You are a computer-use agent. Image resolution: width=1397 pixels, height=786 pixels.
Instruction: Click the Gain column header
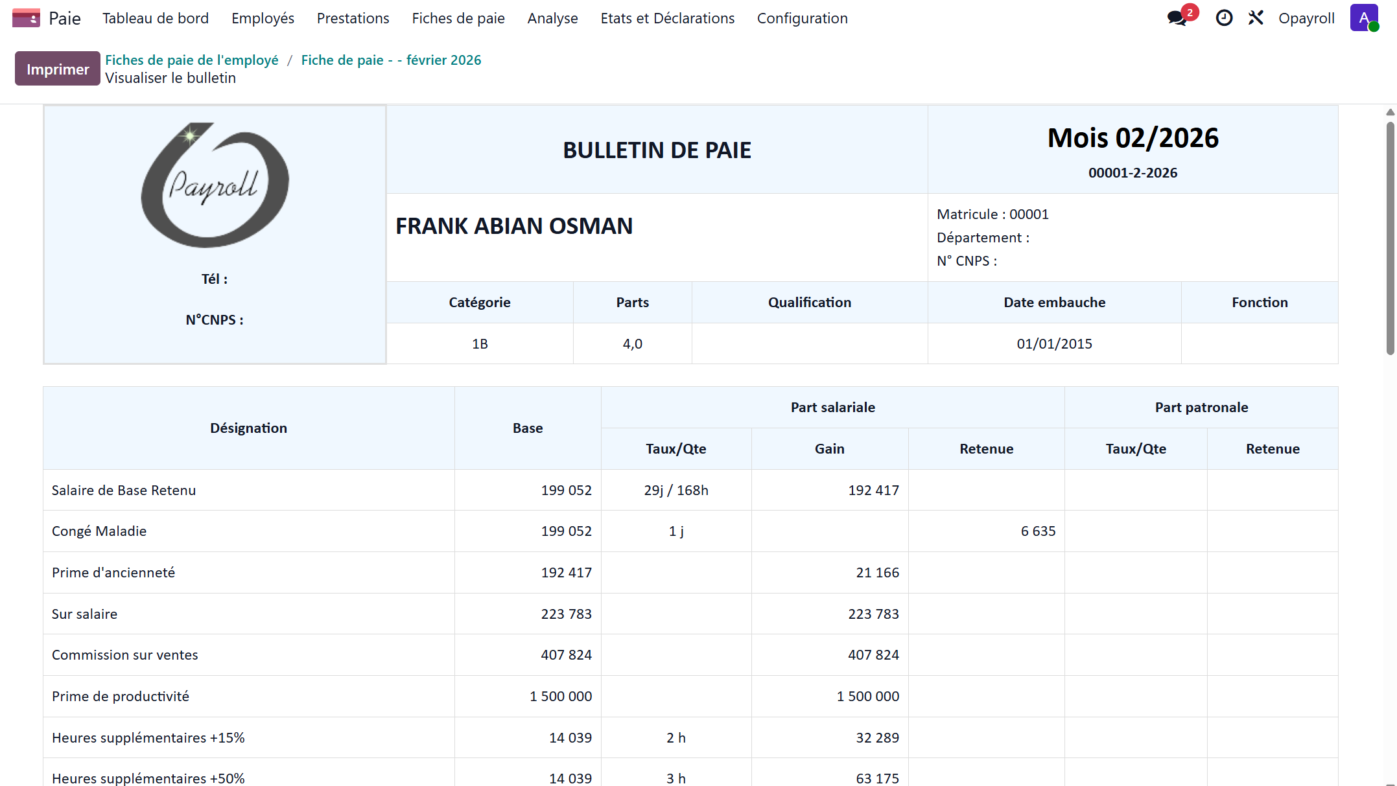pos(829,448)
